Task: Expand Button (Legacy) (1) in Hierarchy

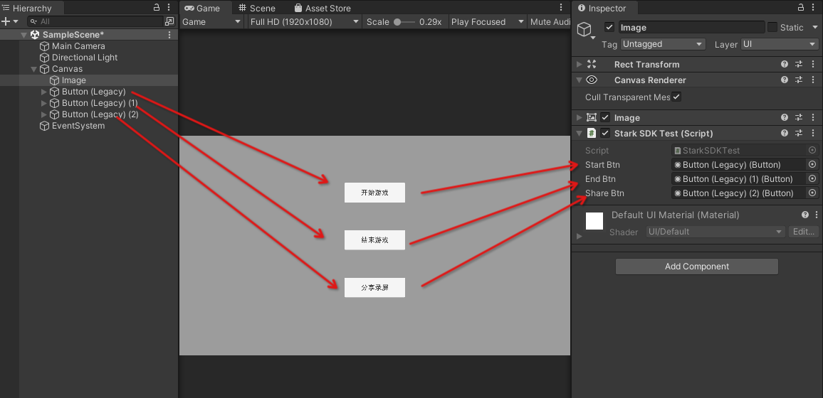Action: [x=44, y=103]
